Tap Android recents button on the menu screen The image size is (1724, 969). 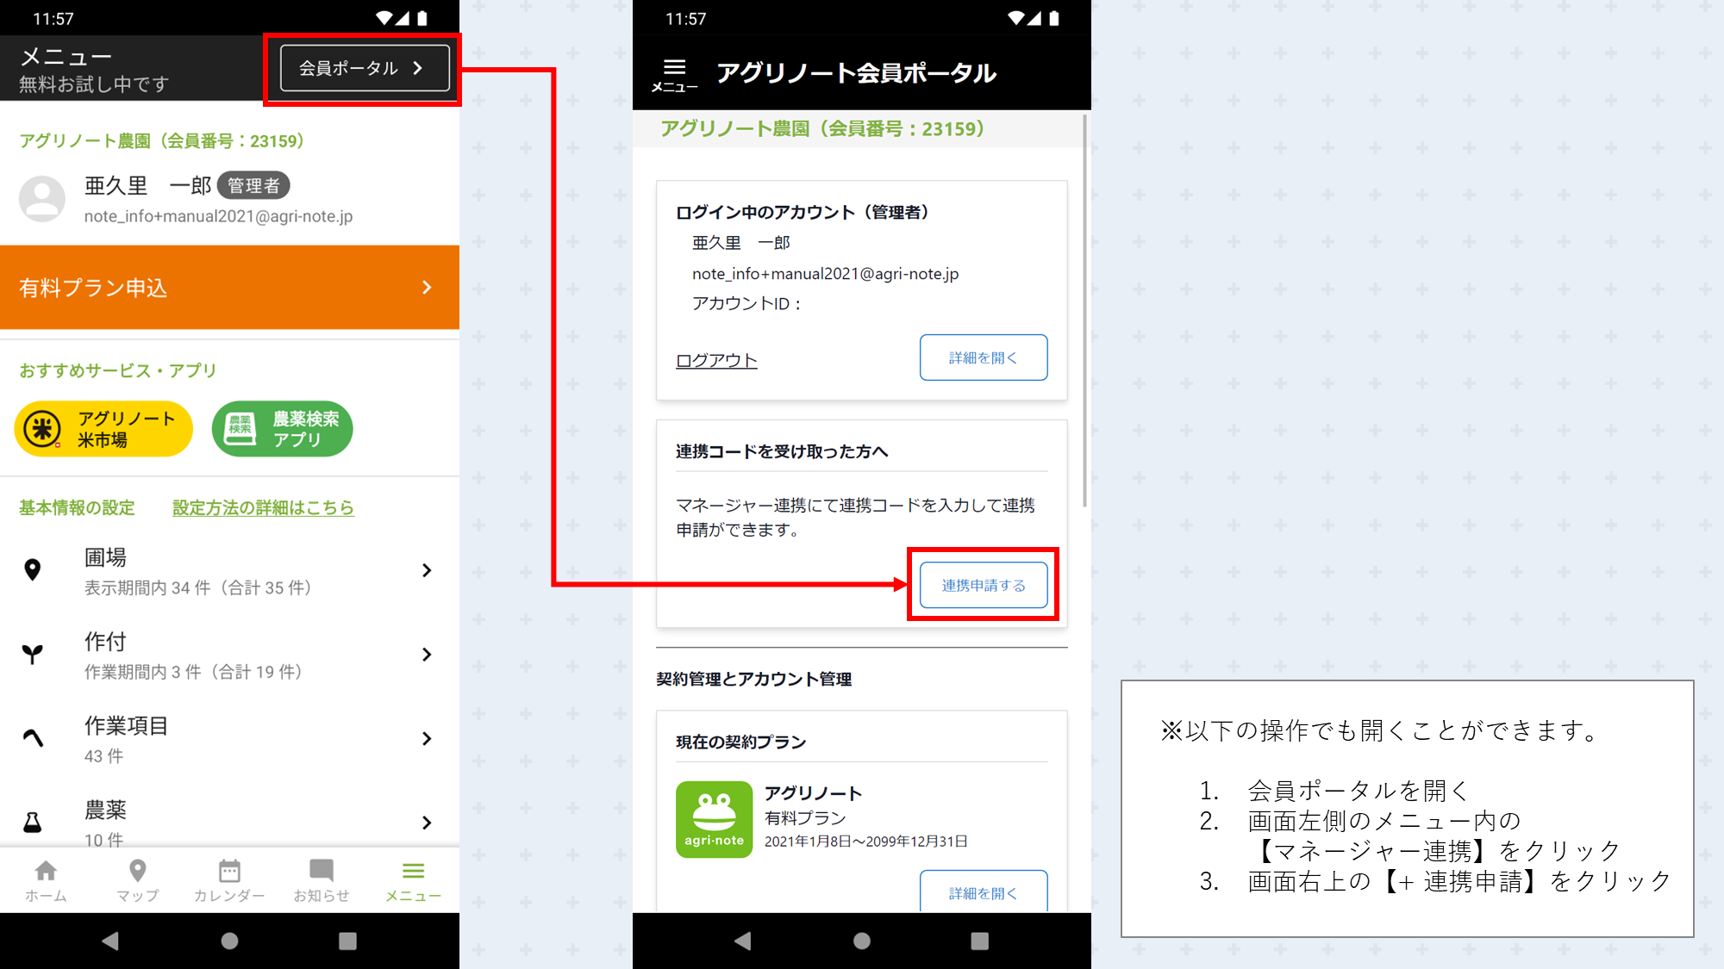pyautogui.click(x=347, y=941)
